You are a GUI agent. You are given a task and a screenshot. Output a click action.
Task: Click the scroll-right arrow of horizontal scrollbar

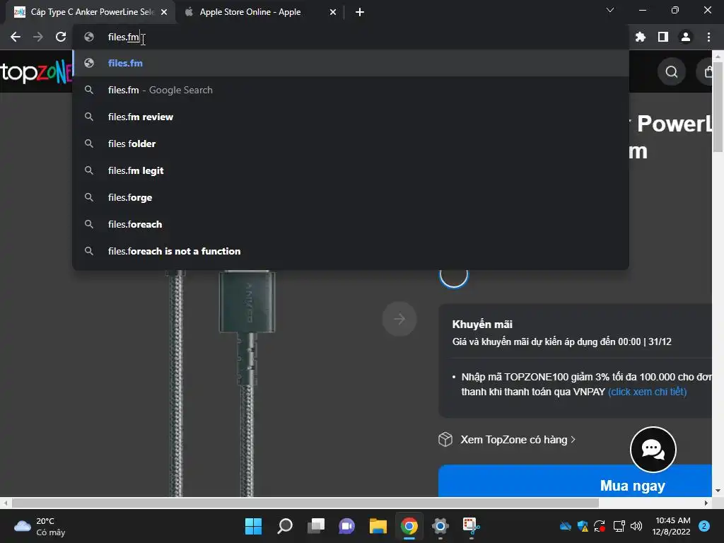(706, 503)
